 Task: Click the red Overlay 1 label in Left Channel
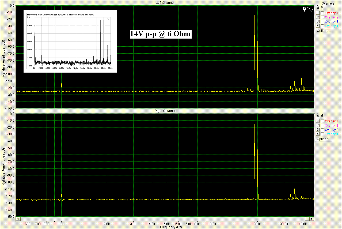point(331,13)
